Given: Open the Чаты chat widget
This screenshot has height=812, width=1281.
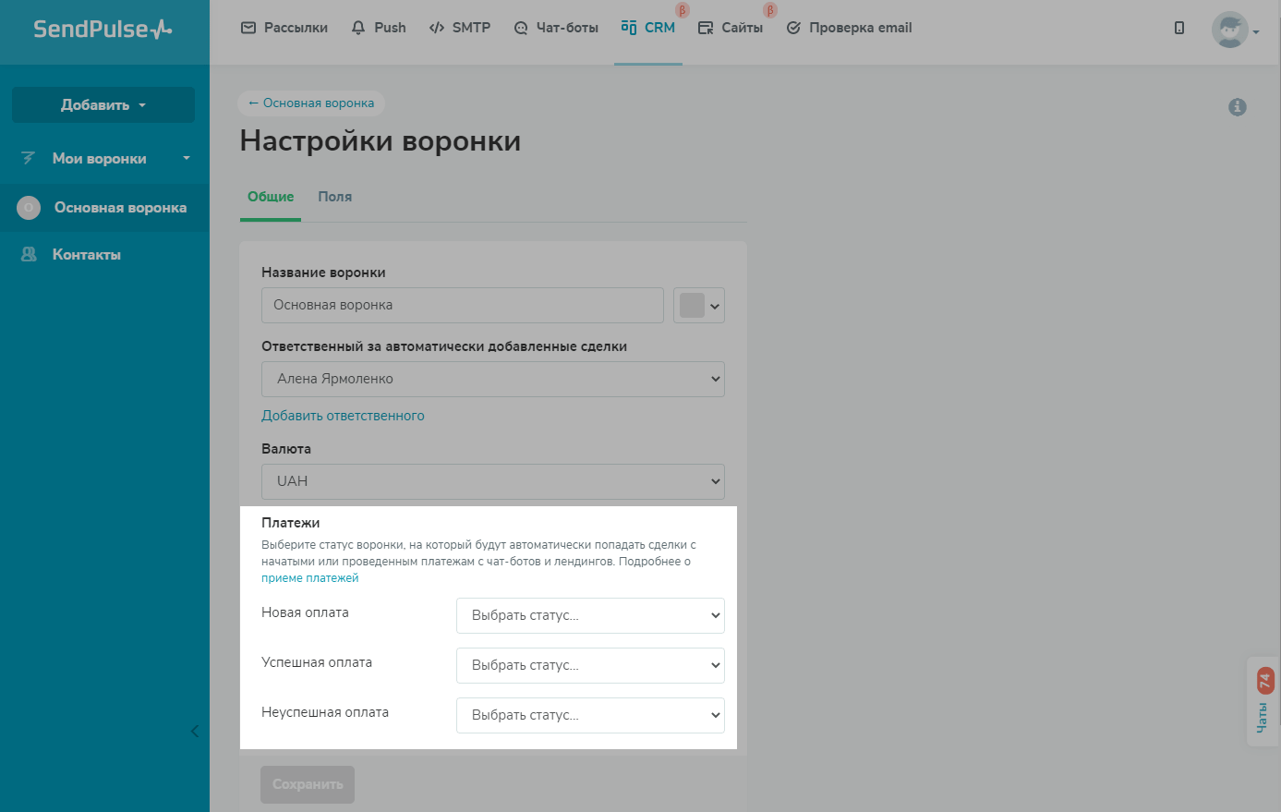Looking at the screenshot, I should (x=1263, y=701).
